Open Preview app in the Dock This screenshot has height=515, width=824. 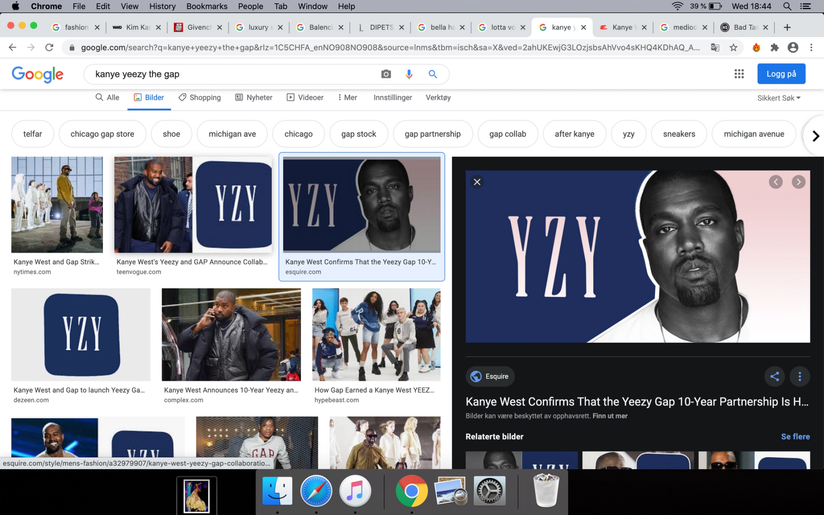[x=450, y=491]
